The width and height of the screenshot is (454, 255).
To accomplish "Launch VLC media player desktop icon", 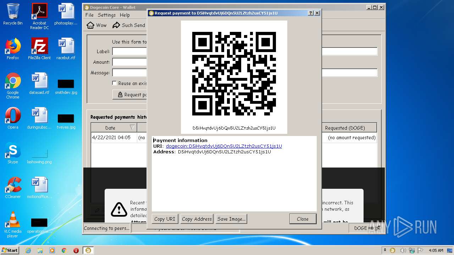I will 13,225.
